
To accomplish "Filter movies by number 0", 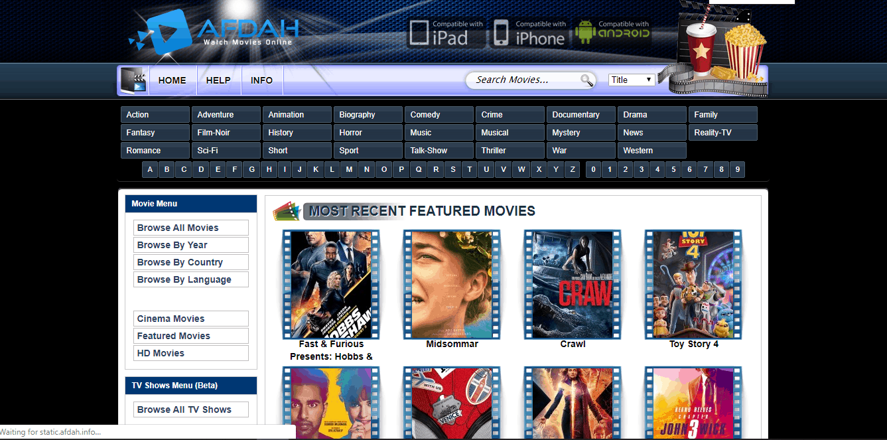I will click(593, 170).
